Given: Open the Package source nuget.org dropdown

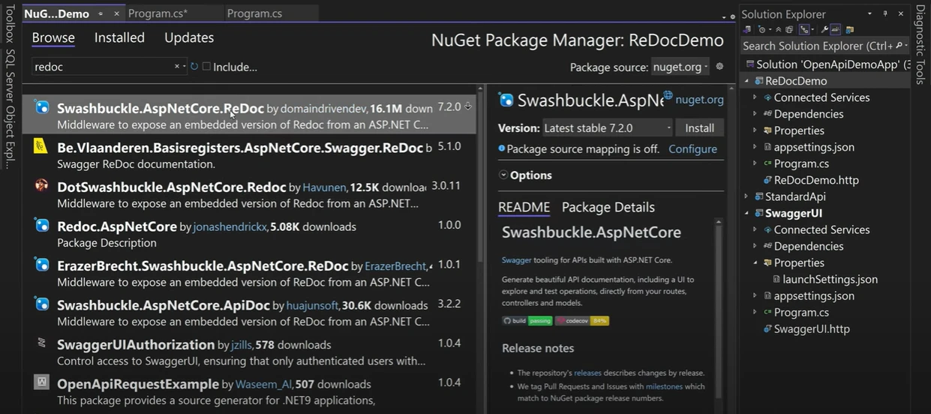Looking at the screenshot, I should [680, 67].
